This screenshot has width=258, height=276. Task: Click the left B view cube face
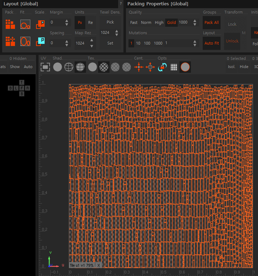10,88
